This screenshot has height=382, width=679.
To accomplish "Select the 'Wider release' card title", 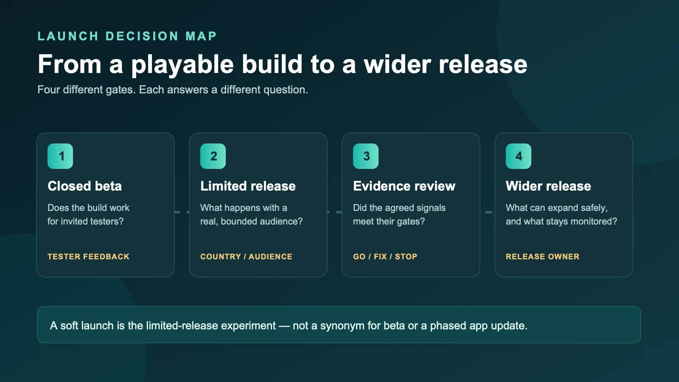I will tap(548, 186).
